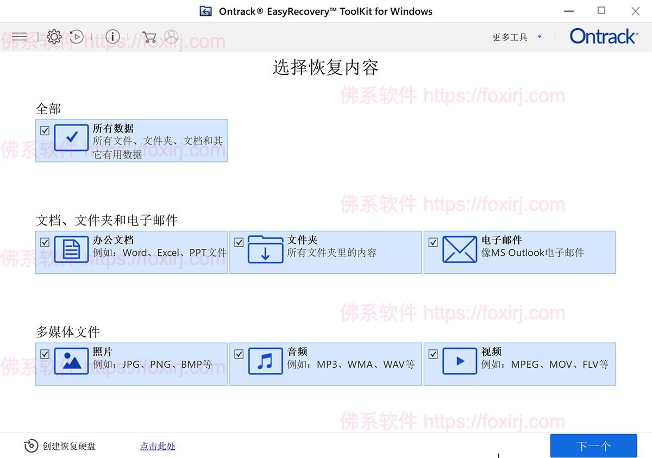Click the Ontrack logo
Viewport: 652px width, 458px height.
[x=603, y=36]
